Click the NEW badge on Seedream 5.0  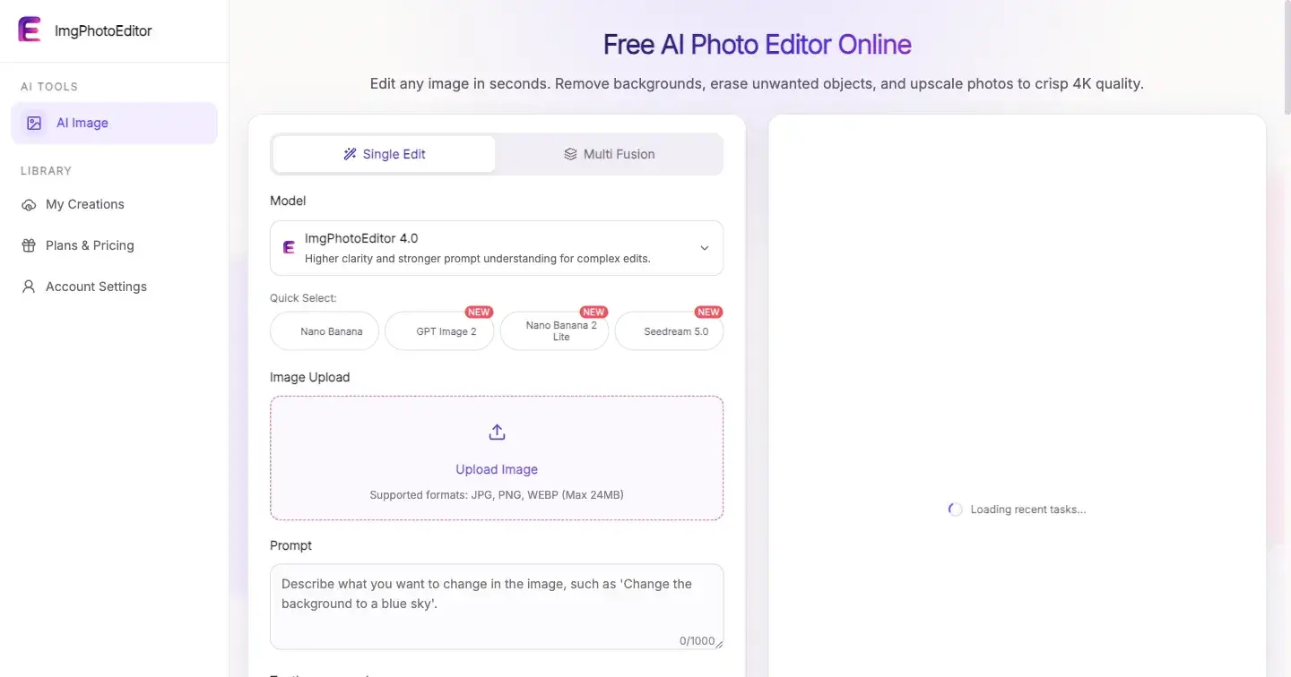(708, 313)
